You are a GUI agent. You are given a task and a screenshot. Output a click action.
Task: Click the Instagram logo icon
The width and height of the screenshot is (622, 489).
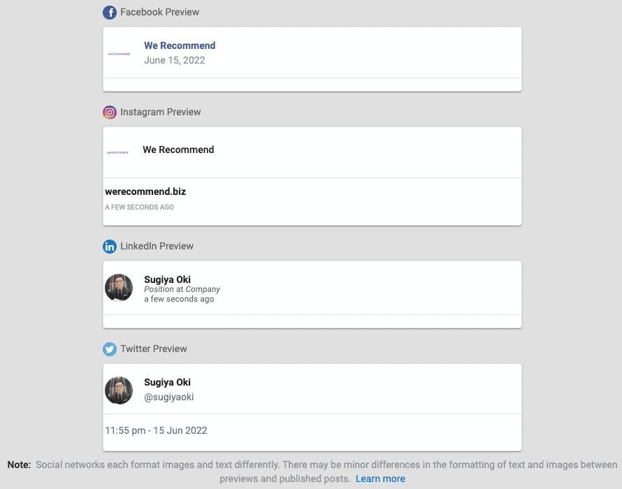pyautogui.click(x=110, y=112)
